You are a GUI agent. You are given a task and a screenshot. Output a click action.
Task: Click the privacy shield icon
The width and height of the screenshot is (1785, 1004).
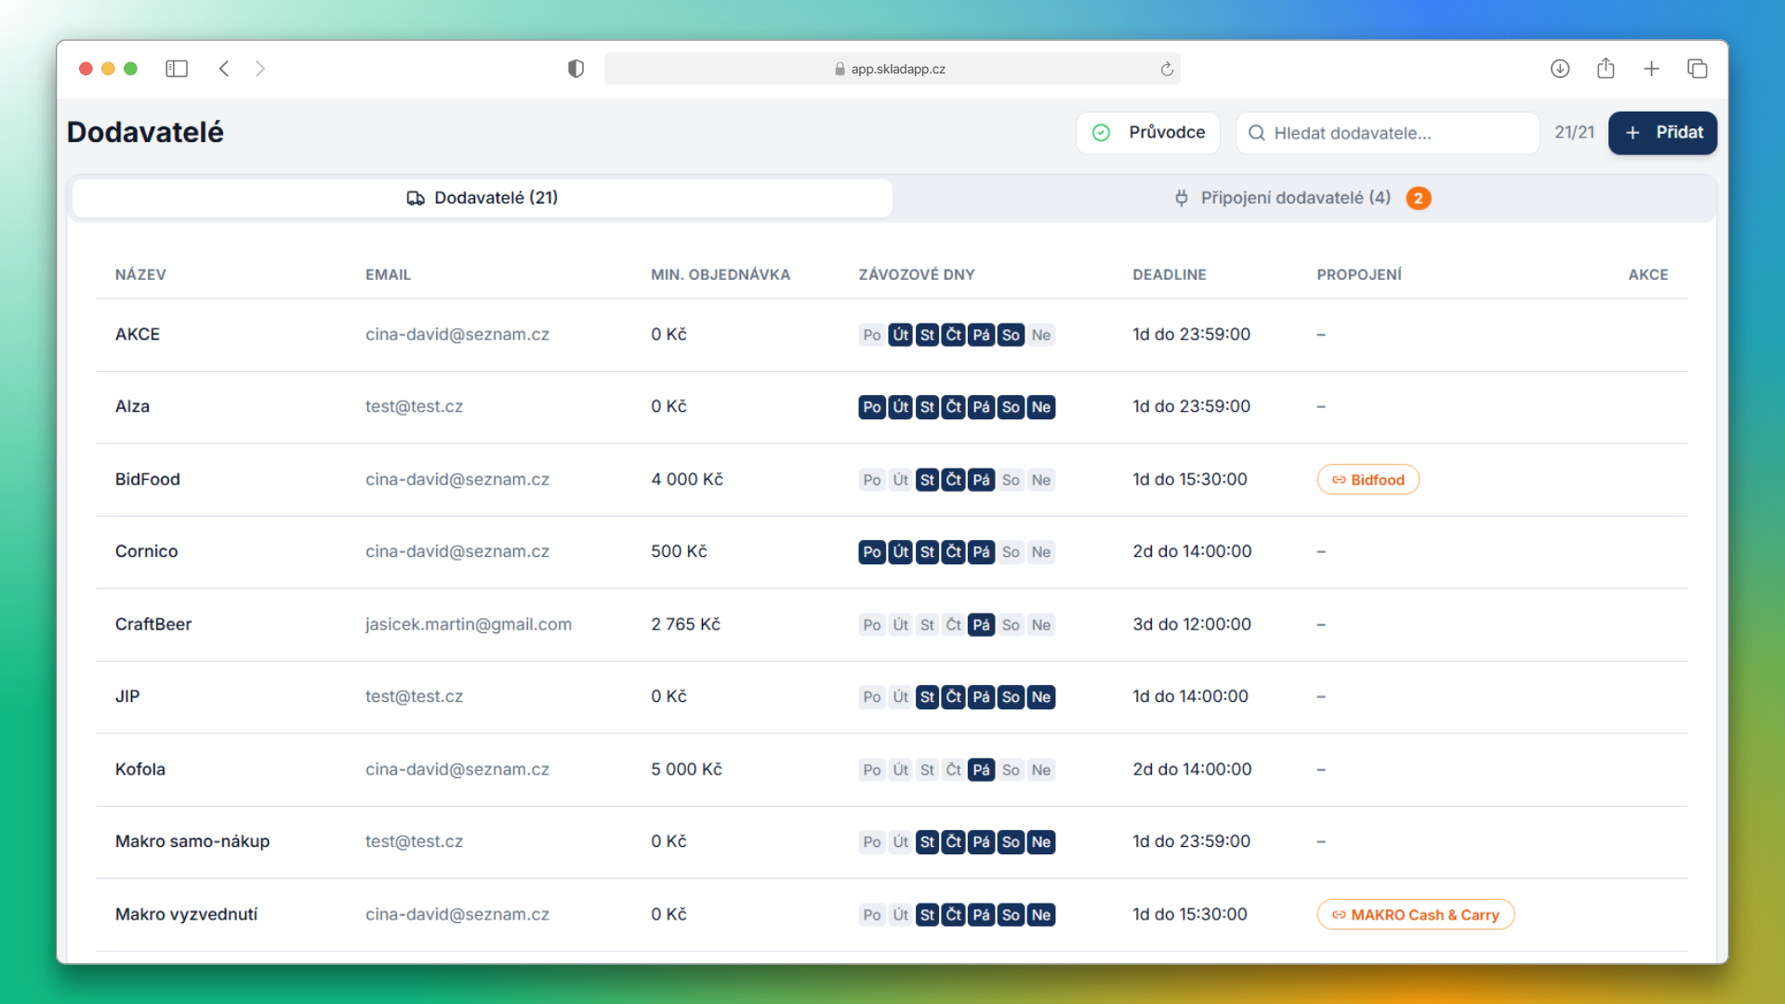coord(575,69)
